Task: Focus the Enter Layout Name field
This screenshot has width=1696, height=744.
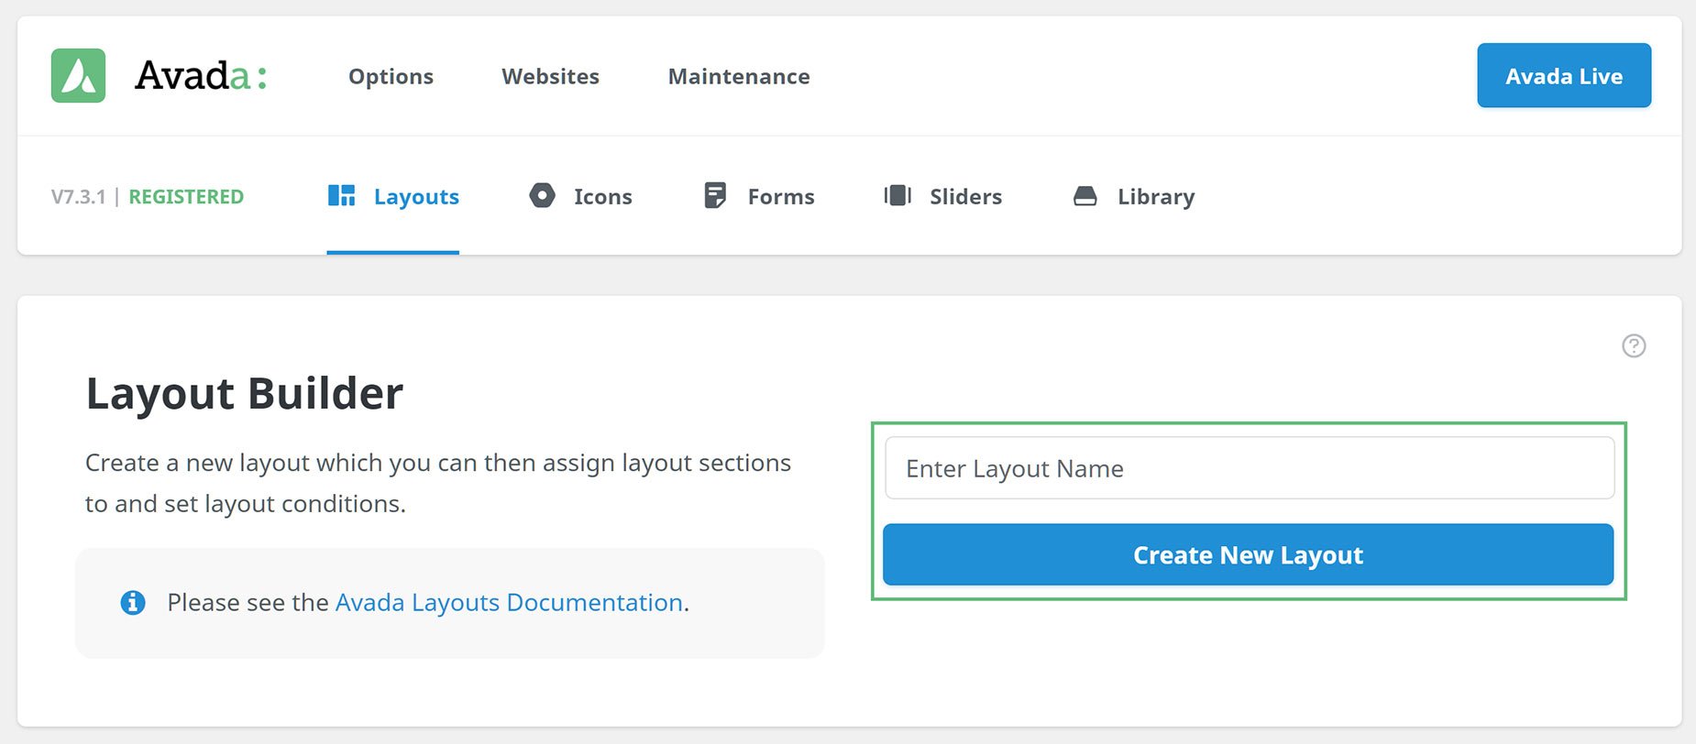Action: pyautogui.click(x=1250, y=468)
